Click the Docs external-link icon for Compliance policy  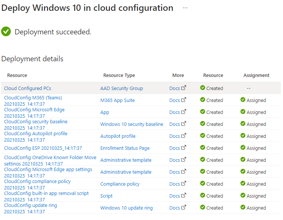[183, 183]
